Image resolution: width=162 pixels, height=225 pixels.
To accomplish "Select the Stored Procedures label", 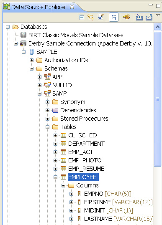I will (x=84, y=119).
